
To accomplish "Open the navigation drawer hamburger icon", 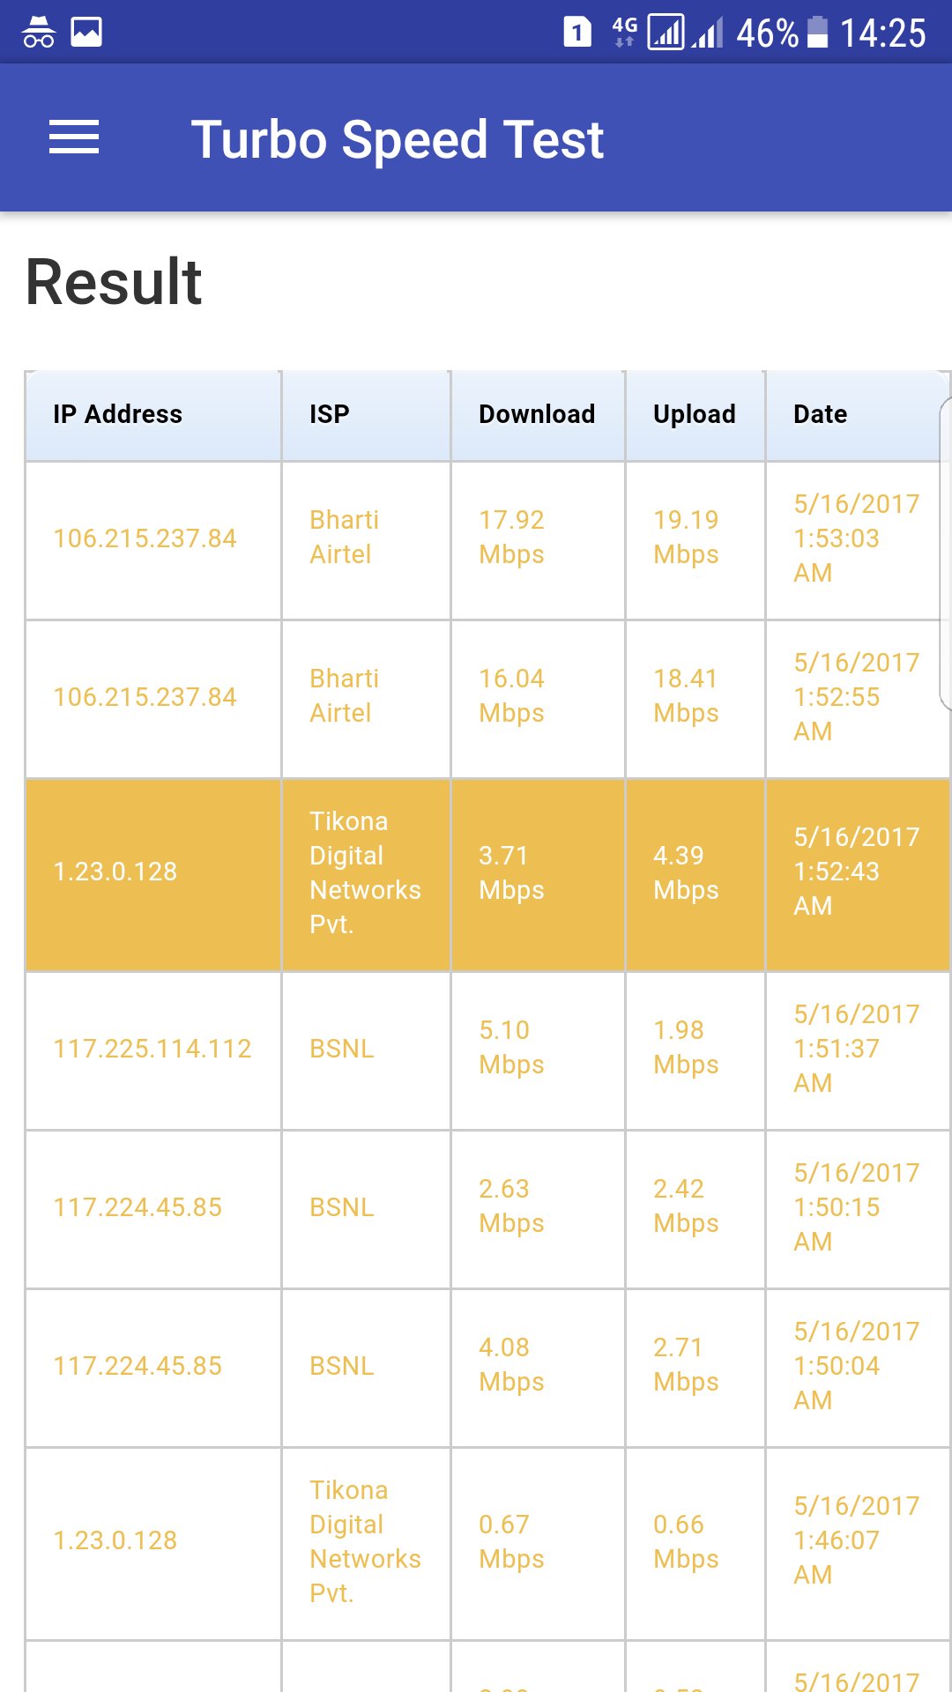I will click(x=74, y=137).
